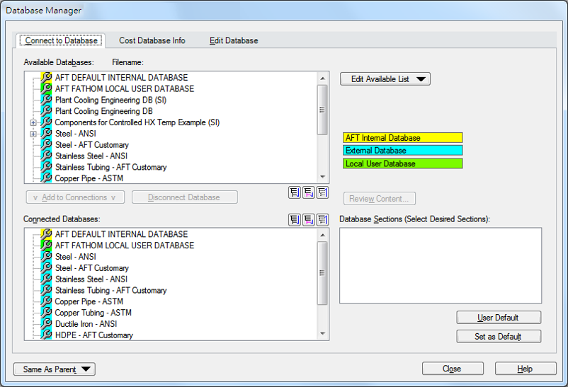The width and height of the screenshot is (568, 387).
Task: Click the cyan External Database legend swatch
Action: click(x=402, y=150)
